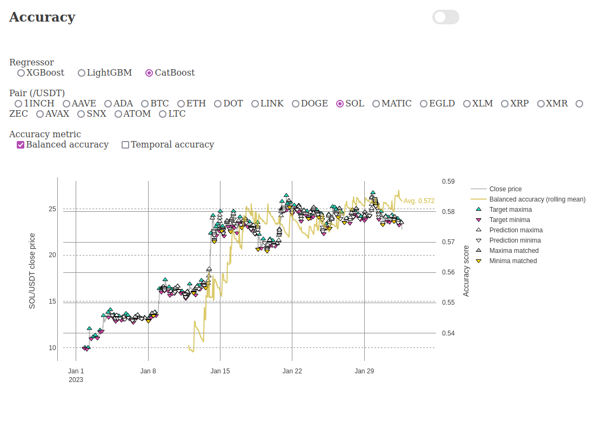
Task: Hide the Close price legend line
Action: 478,189
